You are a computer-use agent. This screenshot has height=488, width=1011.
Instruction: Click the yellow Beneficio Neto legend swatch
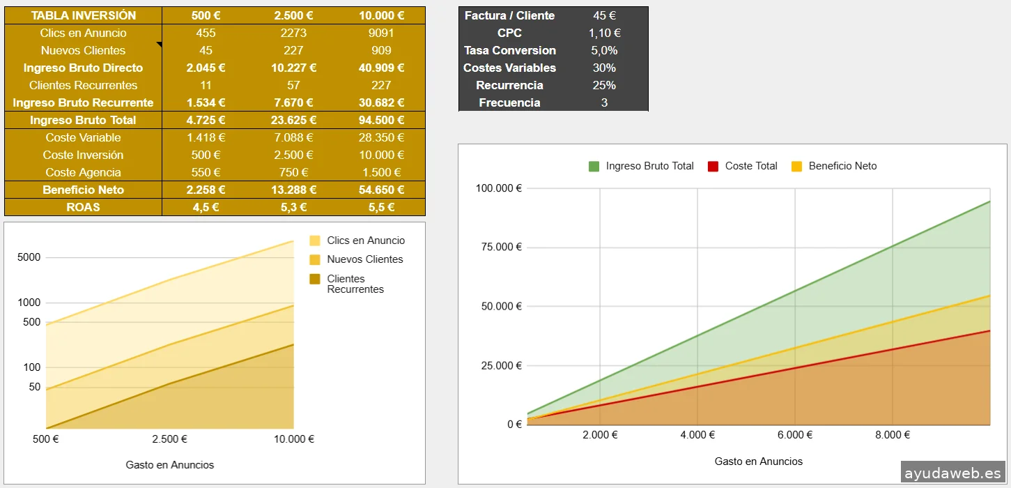coord(796,167)
